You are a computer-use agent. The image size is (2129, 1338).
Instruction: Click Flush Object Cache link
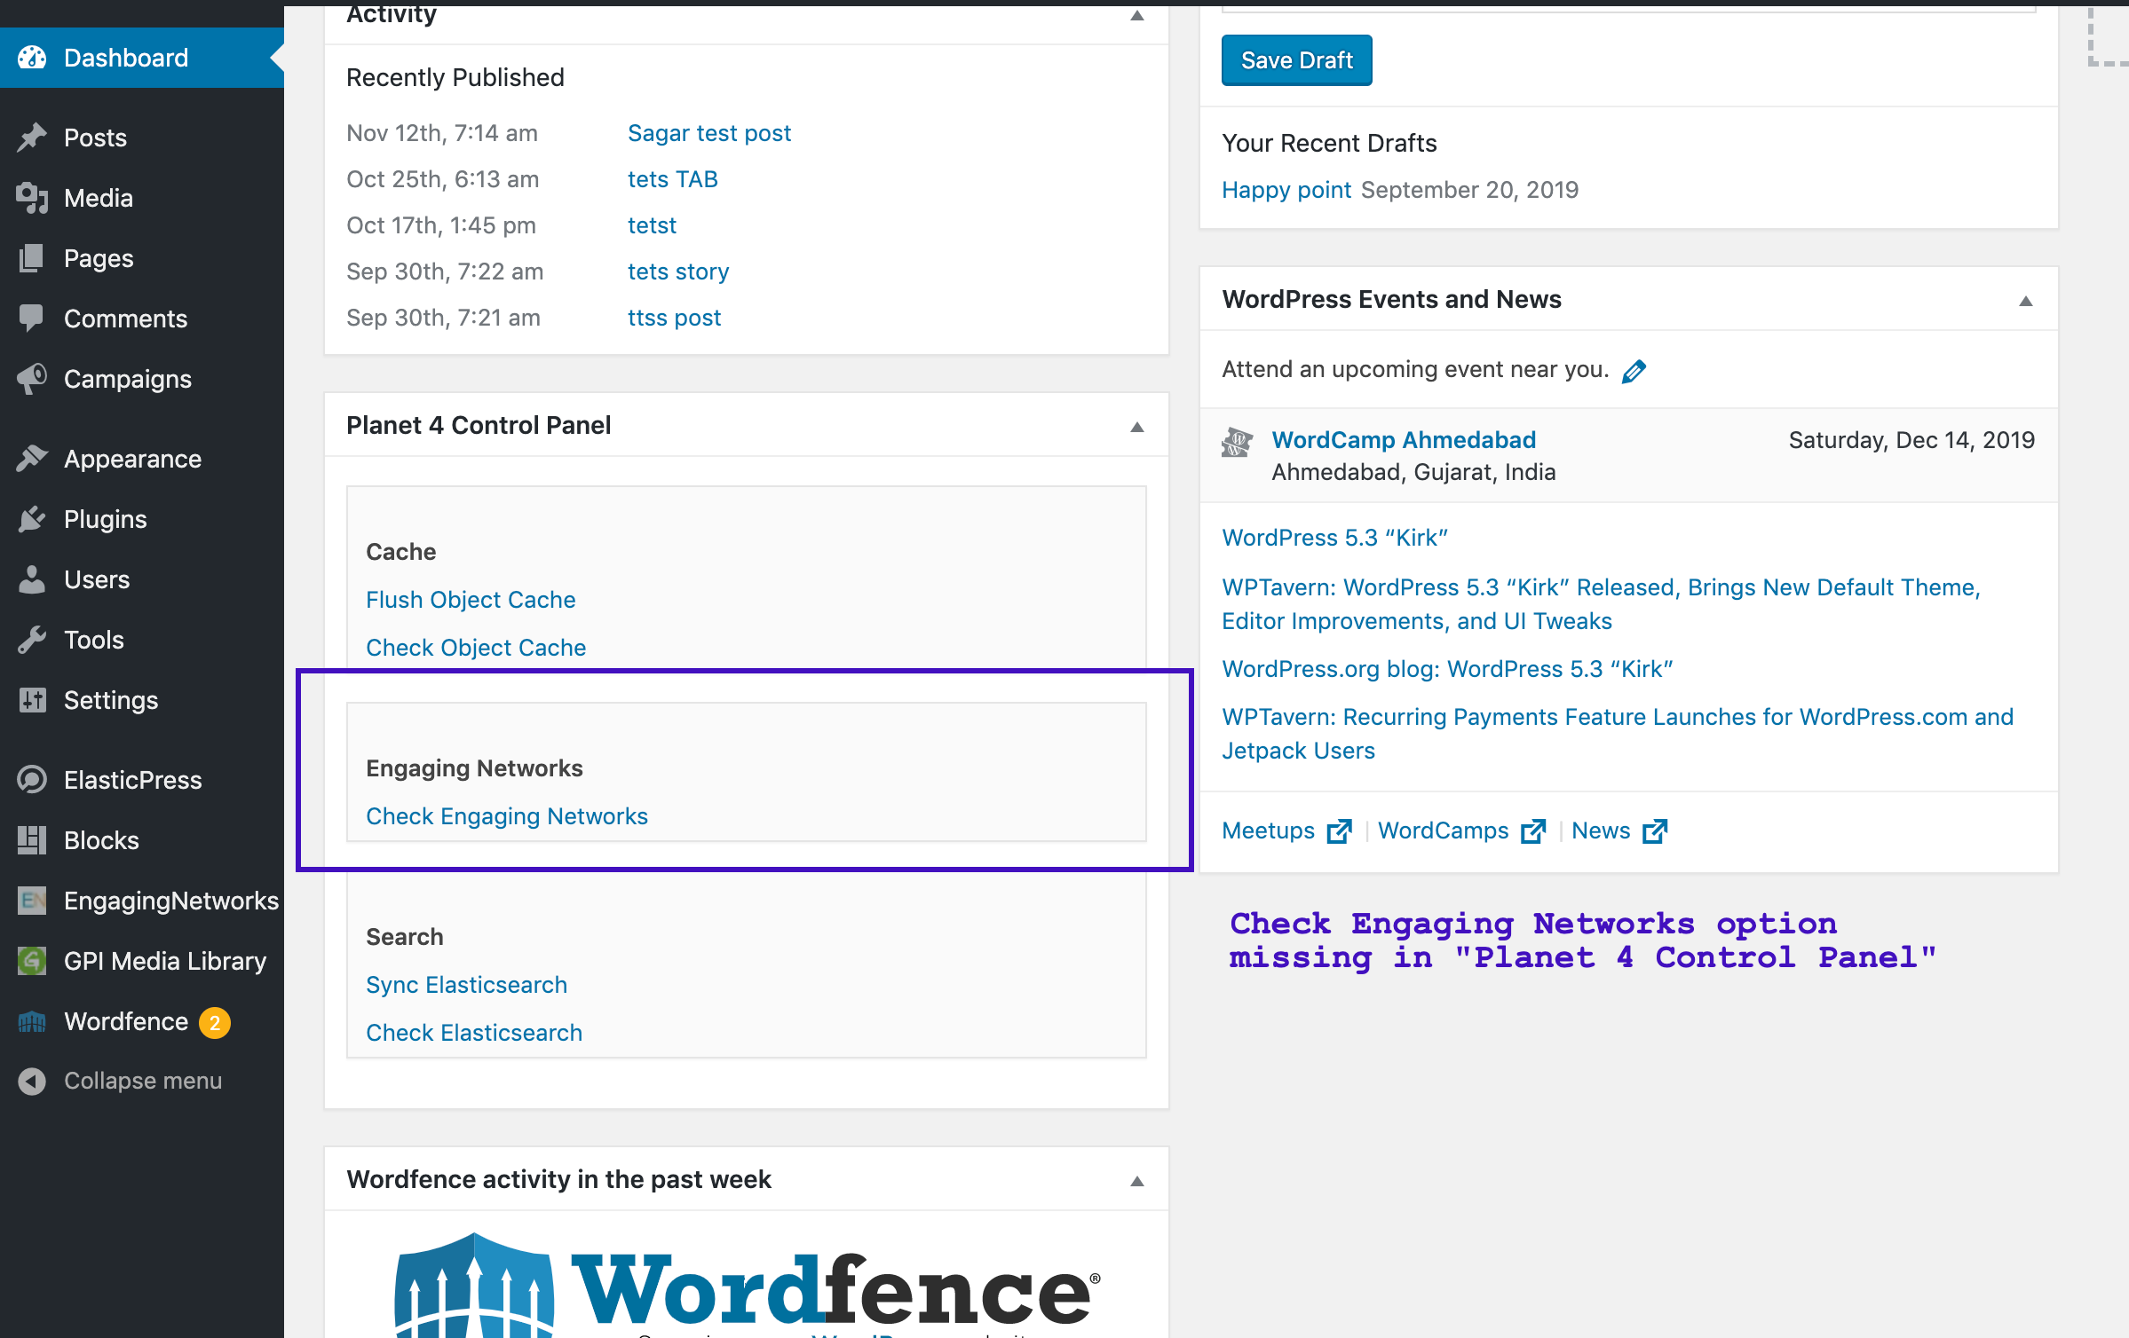tap(471, 600)
